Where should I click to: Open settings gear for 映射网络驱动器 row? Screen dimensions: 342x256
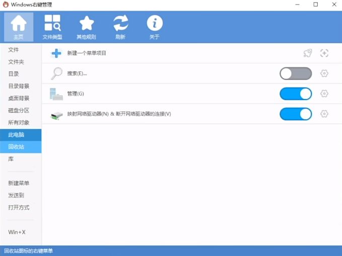(x=324, y=114)
